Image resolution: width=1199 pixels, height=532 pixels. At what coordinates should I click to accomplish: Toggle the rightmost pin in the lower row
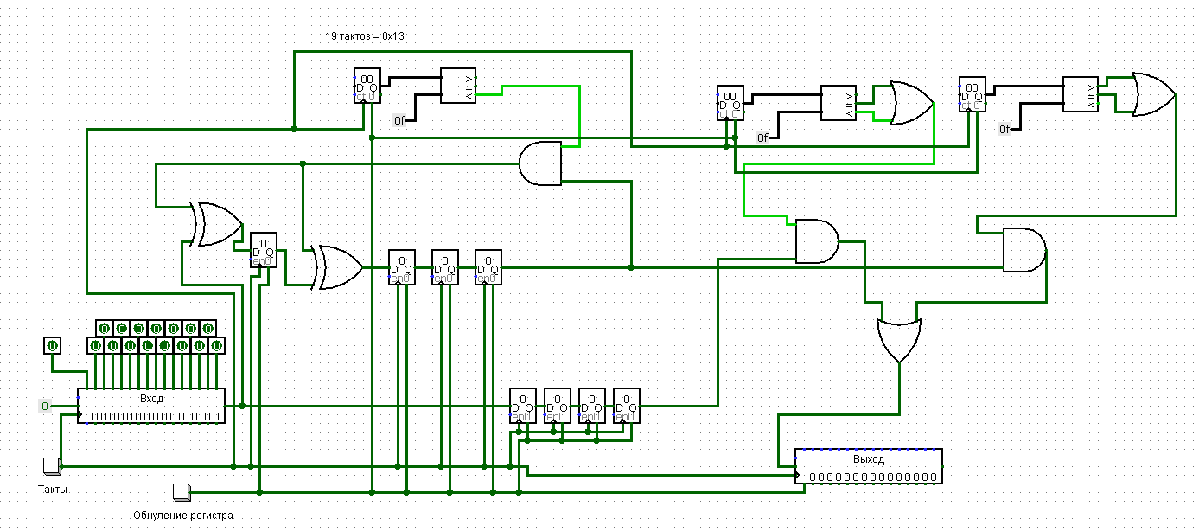coord(216,346)
